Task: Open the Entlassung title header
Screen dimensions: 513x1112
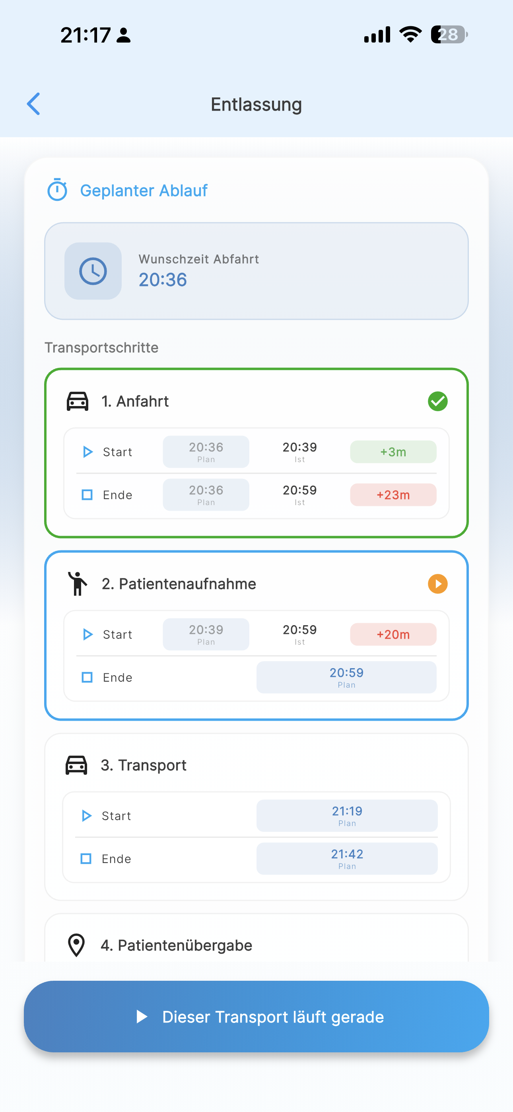Action: pyautogui.click(x=256, y=104)
